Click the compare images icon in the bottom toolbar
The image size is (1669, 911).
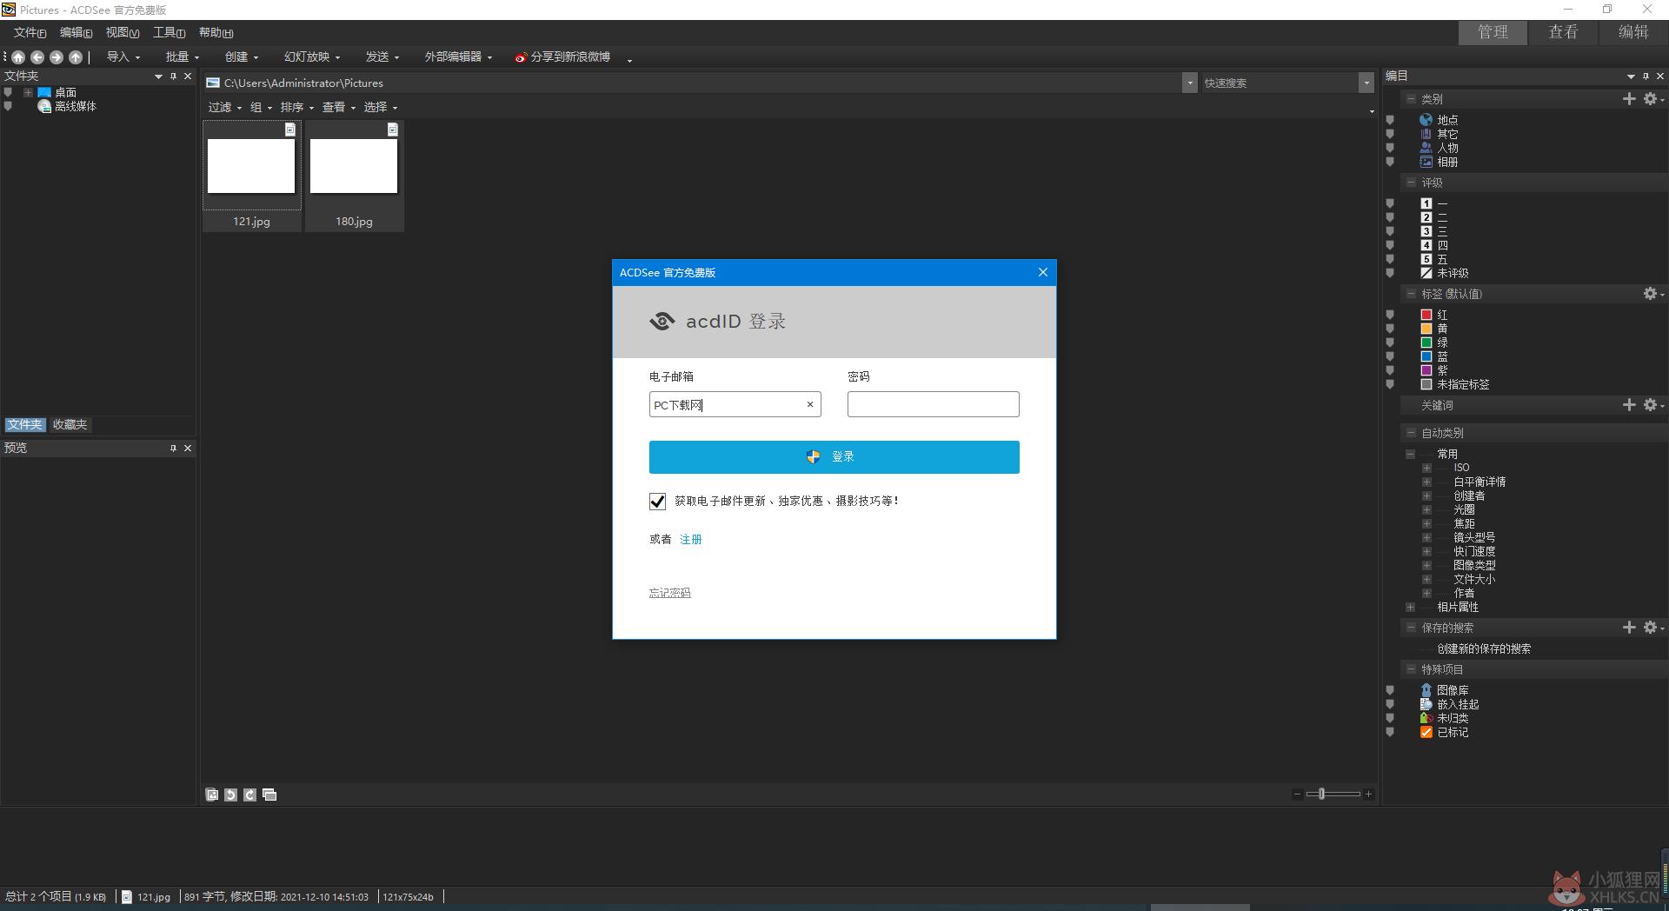click(x=269, y=795)
